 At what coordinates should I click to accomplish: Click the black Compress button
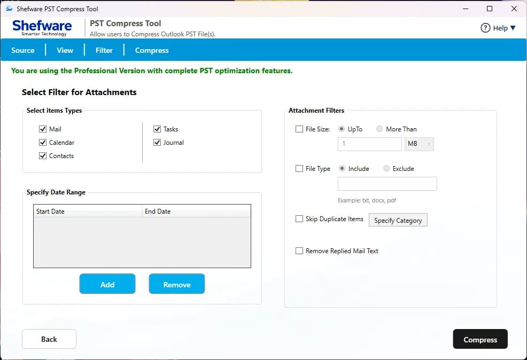coord(480,339)
